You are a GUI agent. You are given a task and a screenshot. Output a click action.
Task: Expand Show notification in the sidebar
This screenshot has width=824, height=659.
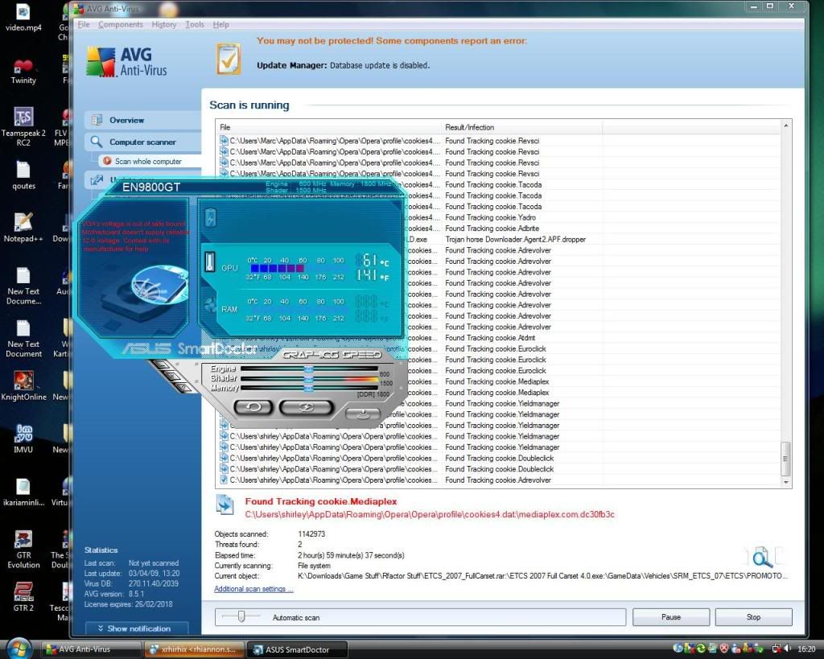136,628
